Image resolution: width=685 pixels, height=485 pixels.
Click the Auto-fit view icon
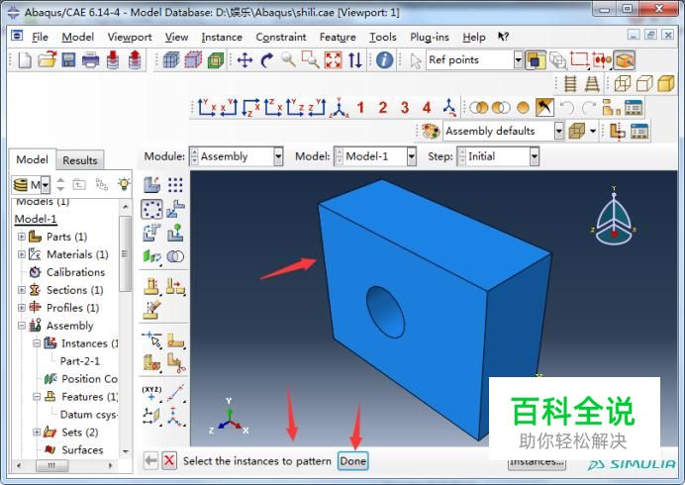click(x=333, y=59)
